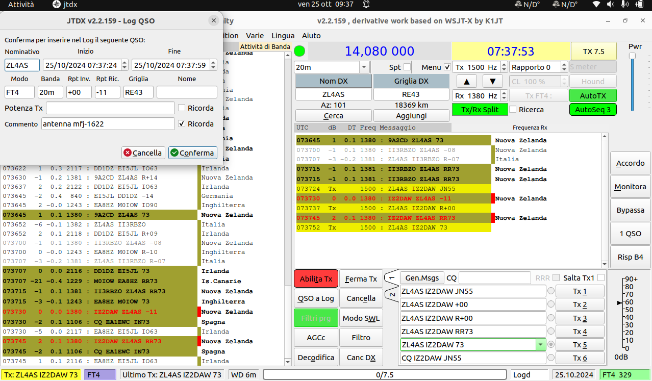The image size is (652, 381).
Task: Enable the Spt checkbox
Action: [407, 67]
